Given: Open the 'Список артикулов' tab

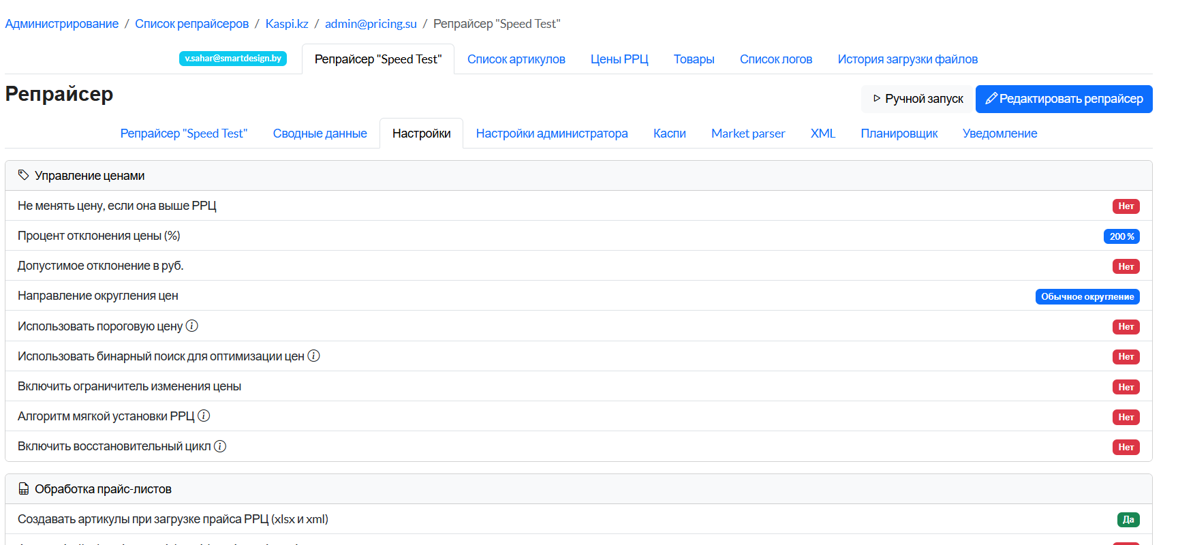Looking at the screenshot, I should tap(516, 59).
